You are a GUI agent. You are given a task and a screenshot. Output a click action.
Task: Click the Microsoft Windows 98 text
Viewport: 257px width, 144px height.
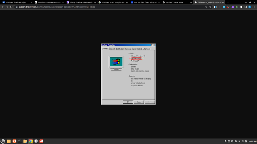(x=138, y=56)
